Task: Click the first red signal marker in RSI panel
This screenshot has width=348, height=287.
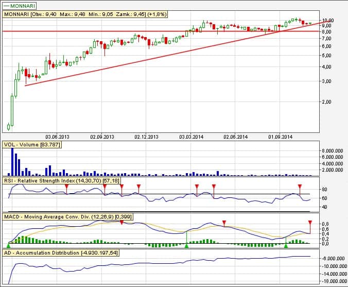Action: (x=66, y=186)
